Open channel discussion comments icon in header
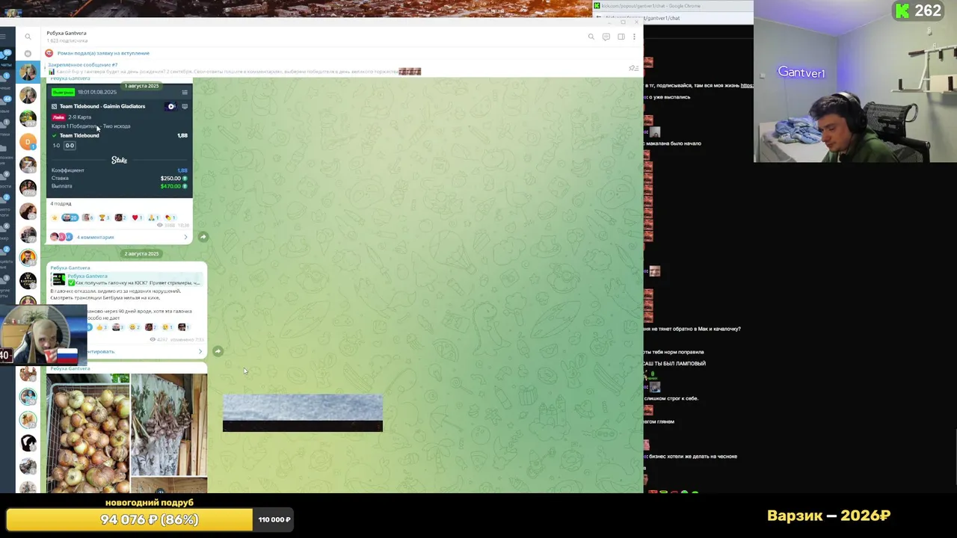The width and height of the screenshot is (957, 538). tap(606, 37)
